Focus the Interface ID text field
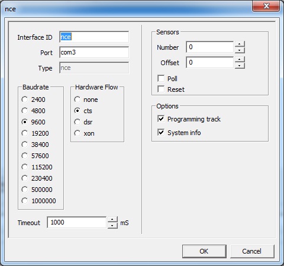 pos(94,37)
